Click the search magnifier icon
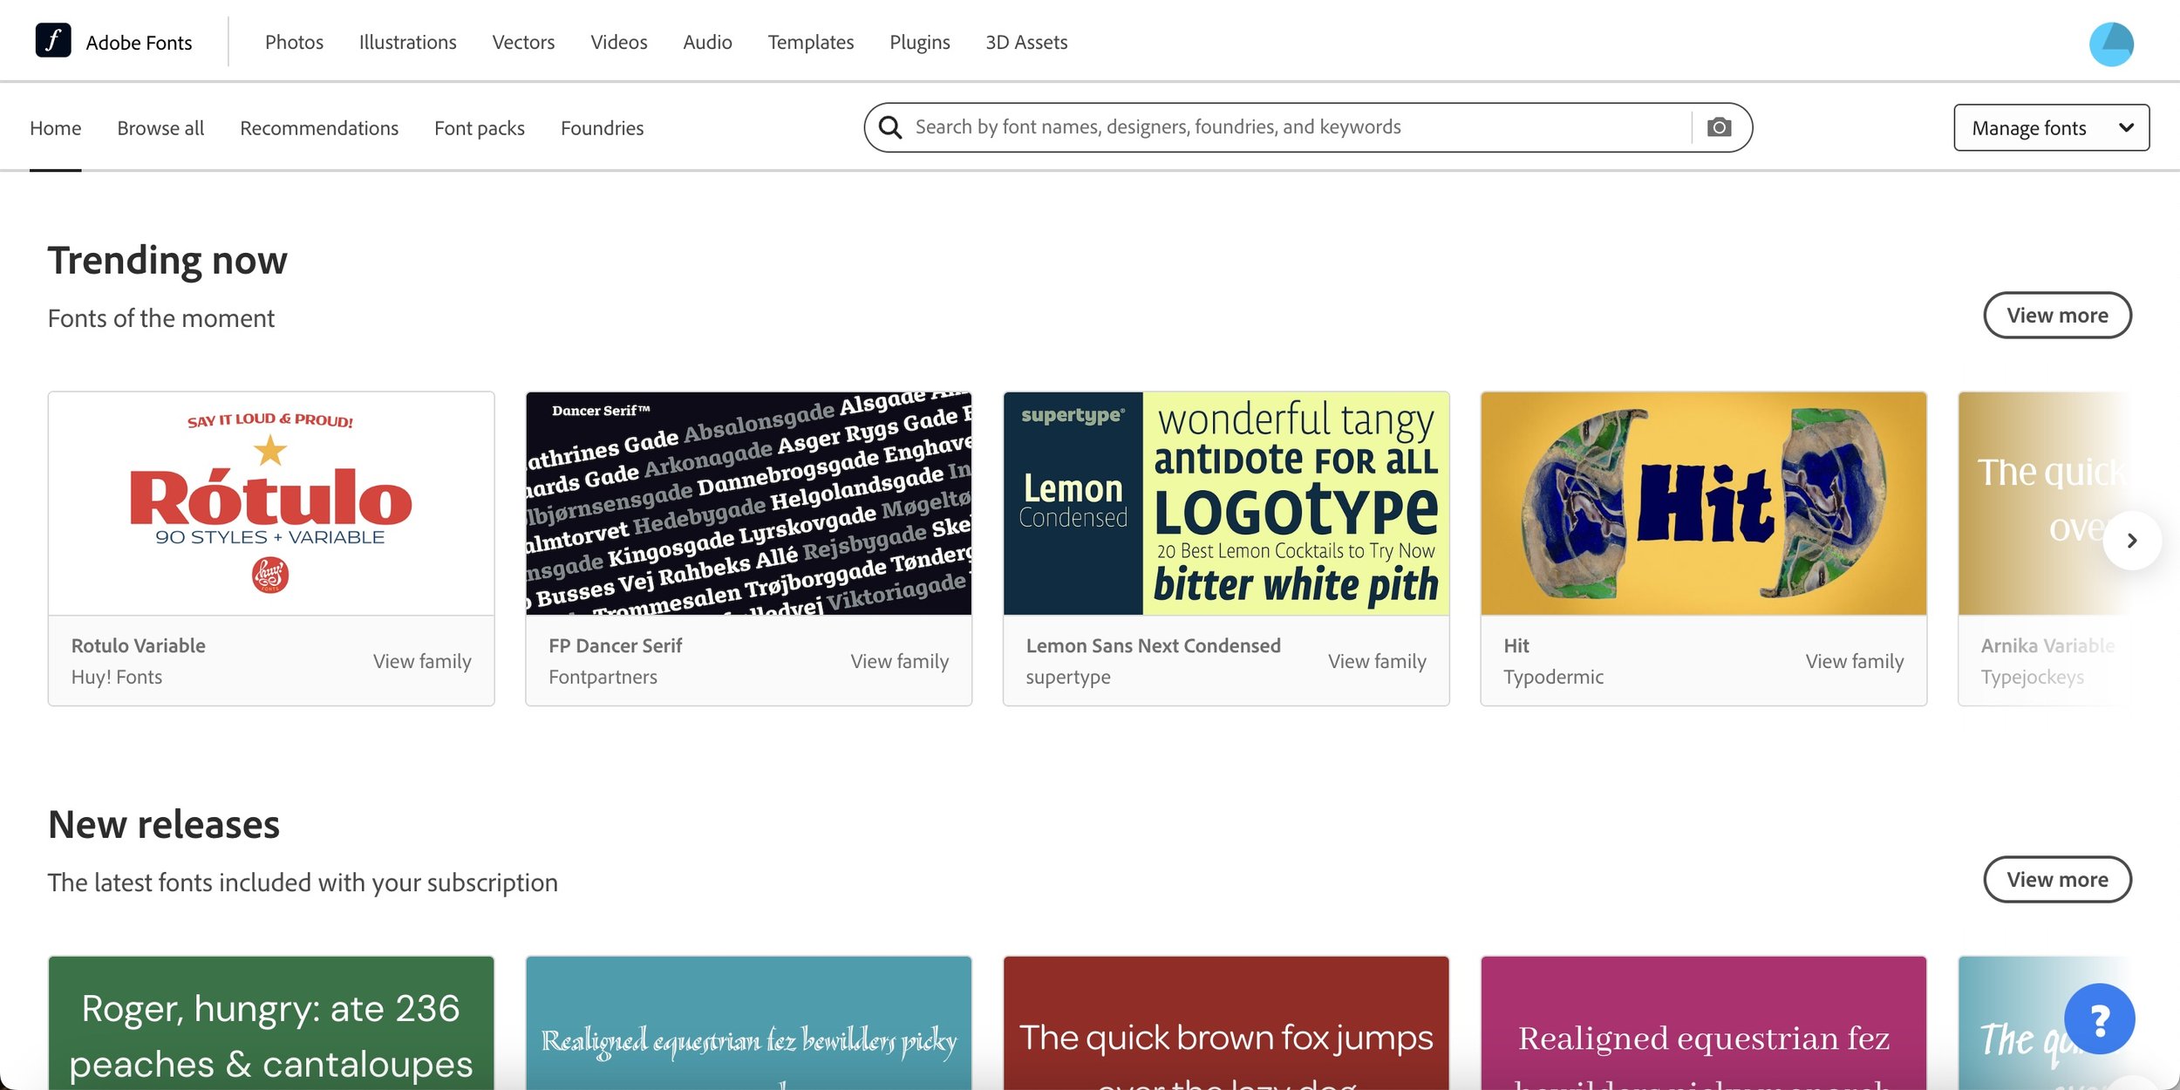The width and height of the screenshot is (2180, 1090). coord(890,127)
